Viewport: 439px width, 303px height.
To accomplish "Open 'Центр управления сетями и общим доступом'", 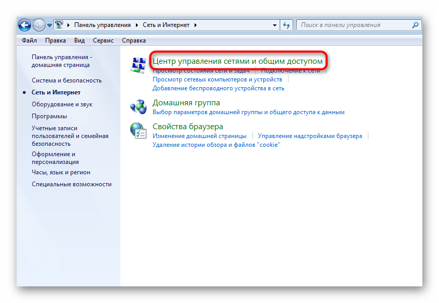I will coord(238,61).
